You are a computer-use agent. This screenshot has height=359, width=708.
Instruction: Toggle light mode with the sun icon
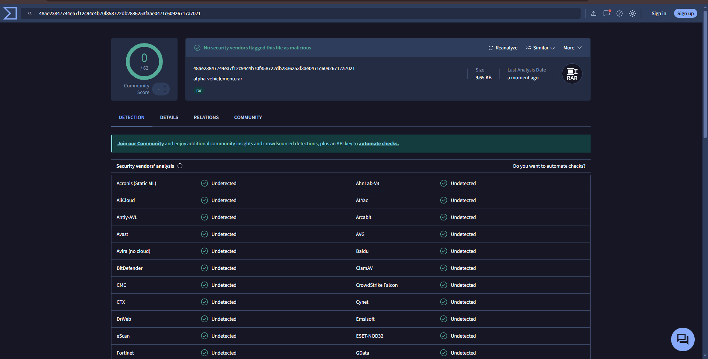point(633,13)
